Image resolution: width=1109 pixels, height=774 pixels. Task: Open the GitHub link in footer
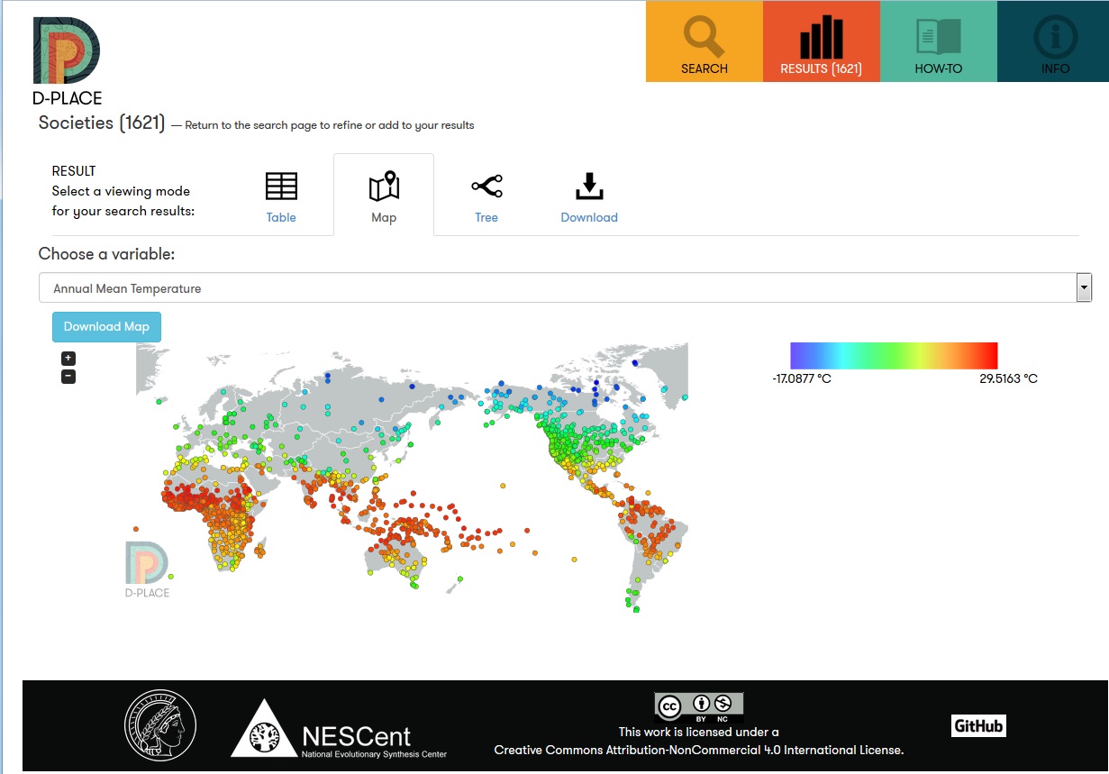978,725
